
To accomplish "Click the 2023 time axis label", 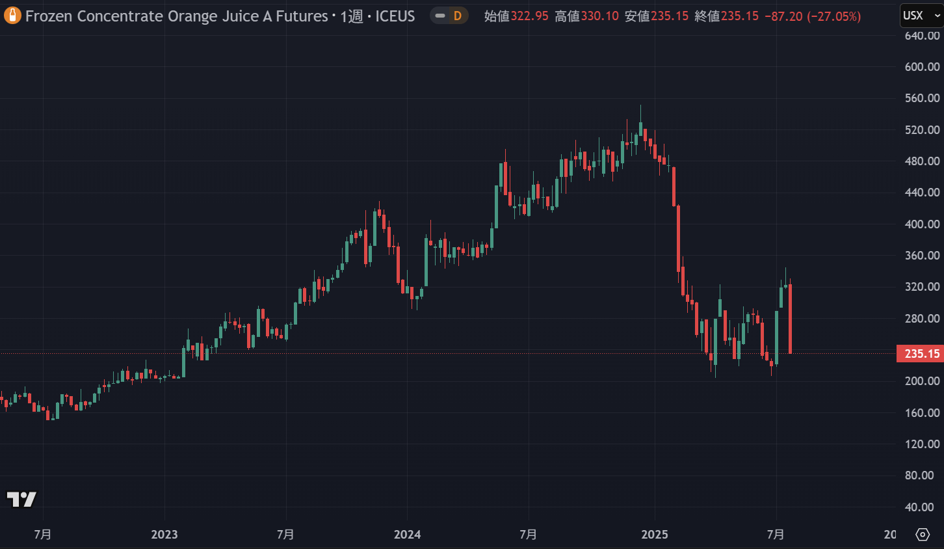I will pos(164,535).
